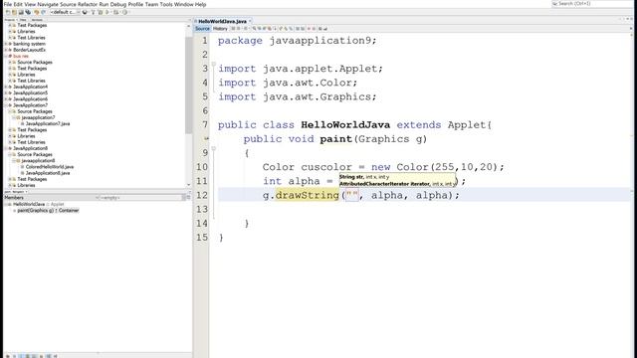Select the HelloWorldJava.java file tab
This screenshot has width=637, height=358.
tap(222, 21)
